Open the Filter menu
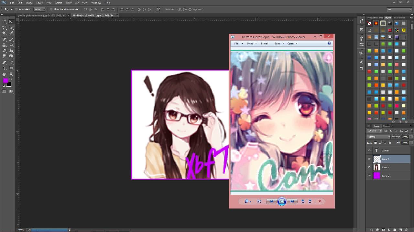 (69, 3)
